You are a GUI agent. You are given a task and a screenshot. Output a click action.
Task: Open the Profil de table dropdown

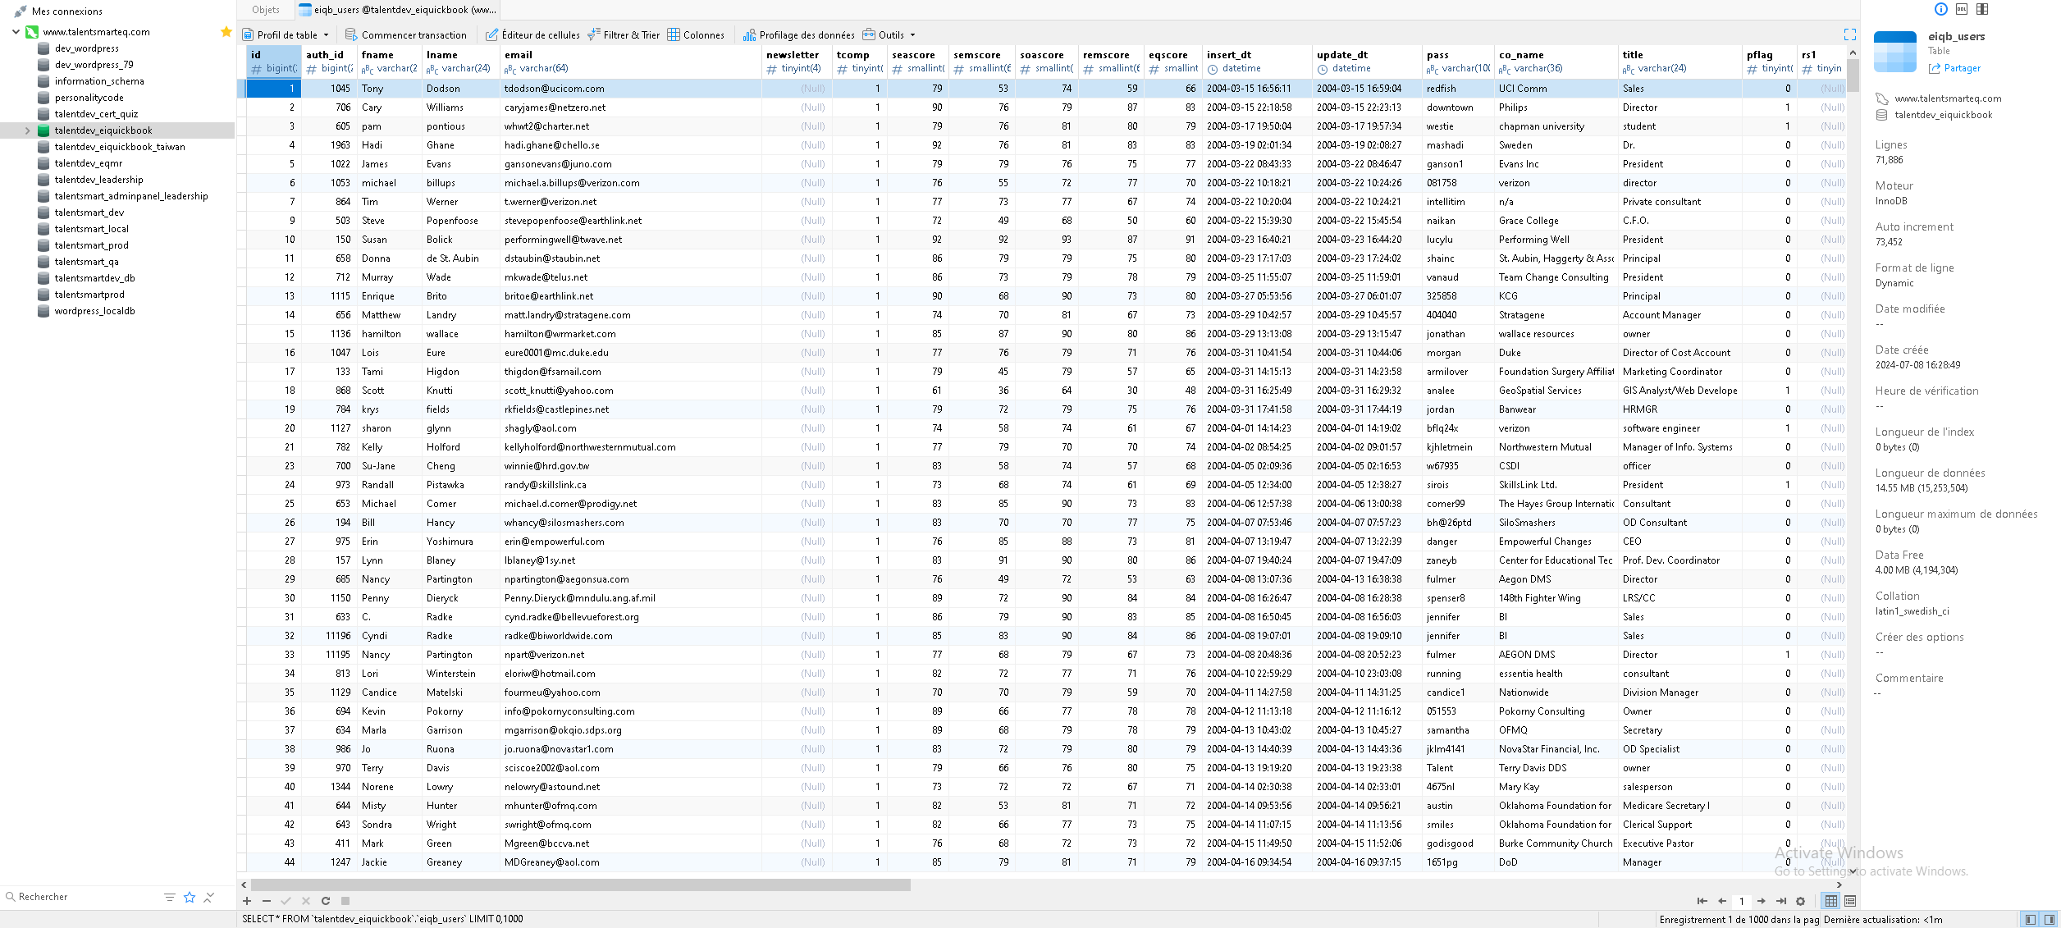(x=286, y=35)
